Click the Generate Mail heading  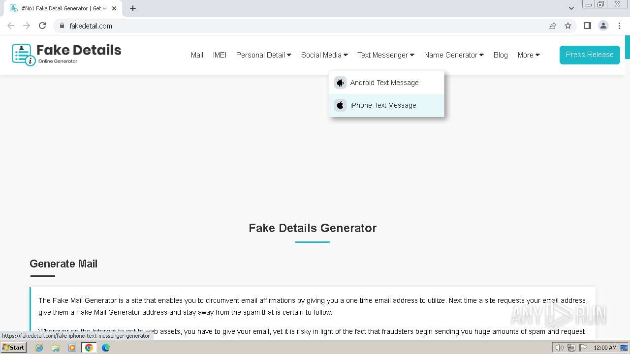(63, 264)
